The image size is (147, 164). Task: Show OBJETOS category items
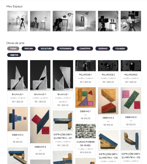tap(14, 55)
